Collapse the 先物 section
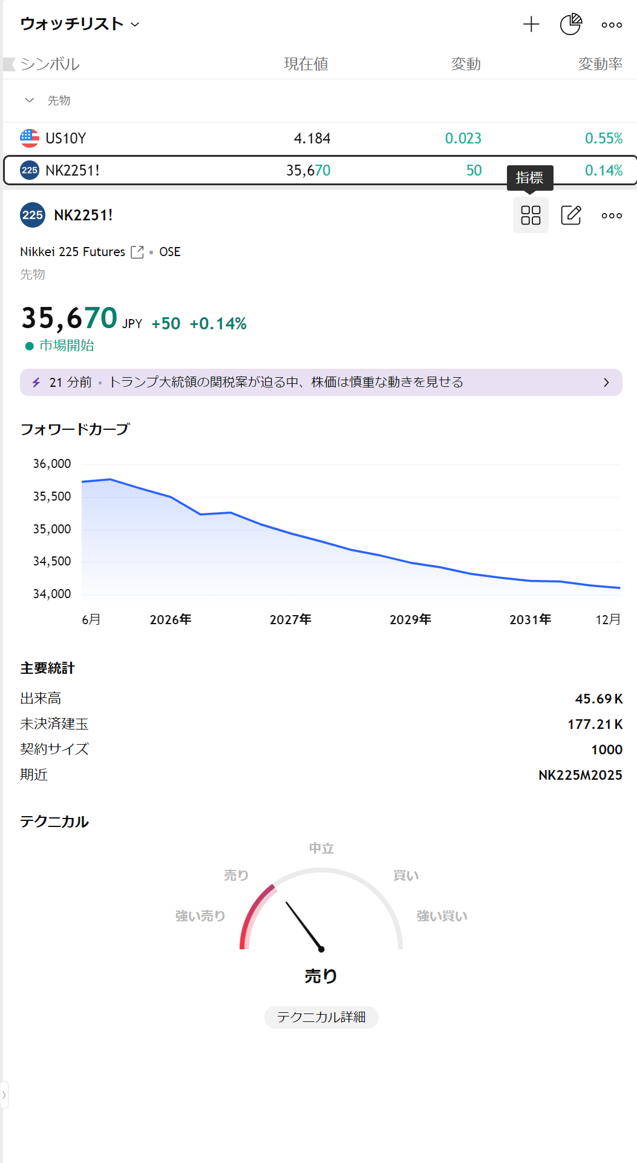Screen dimensions: 637x1163 tap(29, 100)
